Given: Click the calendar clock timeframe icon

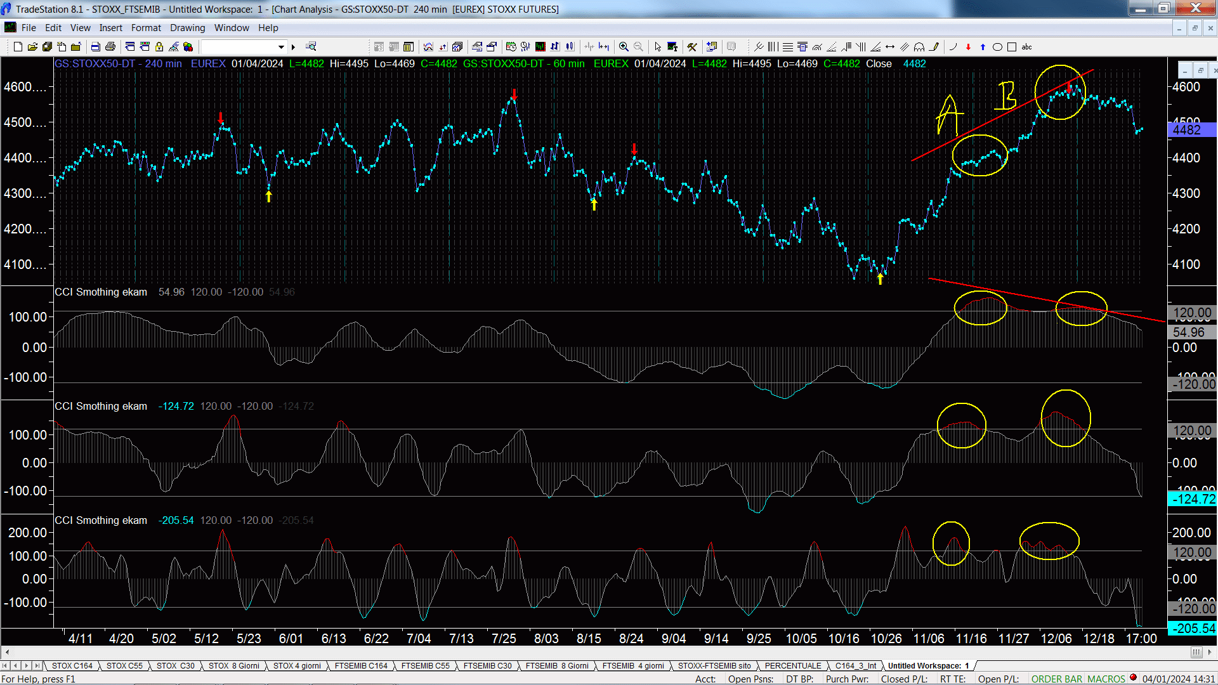Looking at the screenshot, I should (x=511, y=46).
